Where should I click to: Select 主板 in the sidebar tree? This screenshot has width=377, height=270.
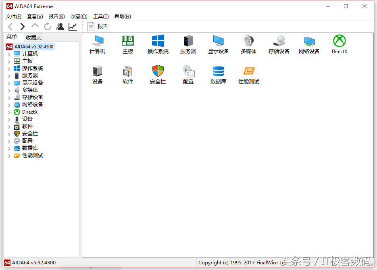tap(23, 61)
